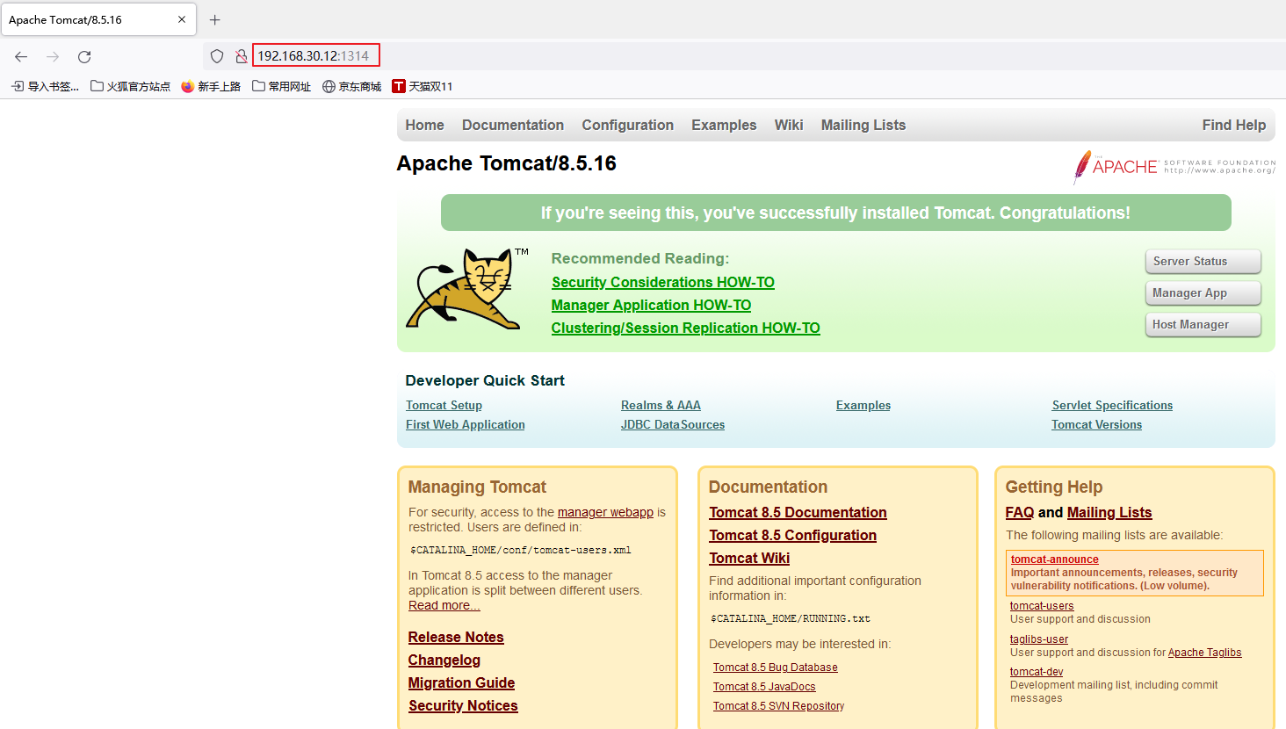Screen dimensions: 1286x729
Task: Close the Apache Tomcat/8.5.16 tab
Action: pyautogui.click(x=182, y=19)
